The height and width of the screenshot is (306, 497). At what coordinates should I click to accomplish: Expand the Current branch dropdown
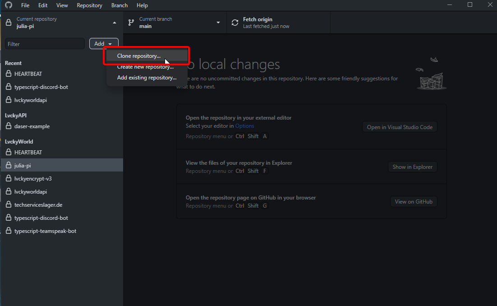[218, 23]
